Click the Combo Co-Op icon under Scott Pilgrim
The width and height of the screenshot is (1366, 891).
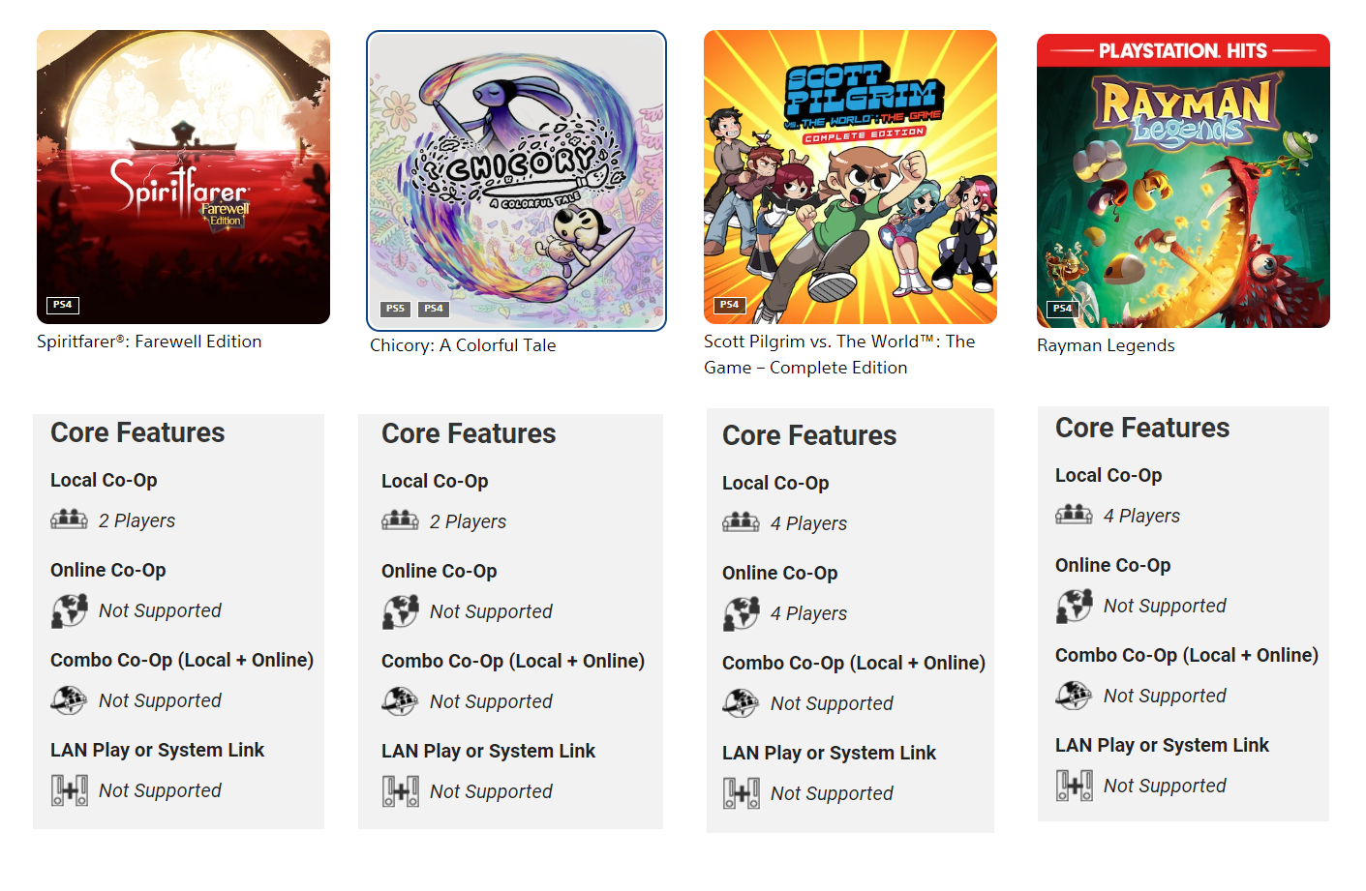(x=741, y=701)
